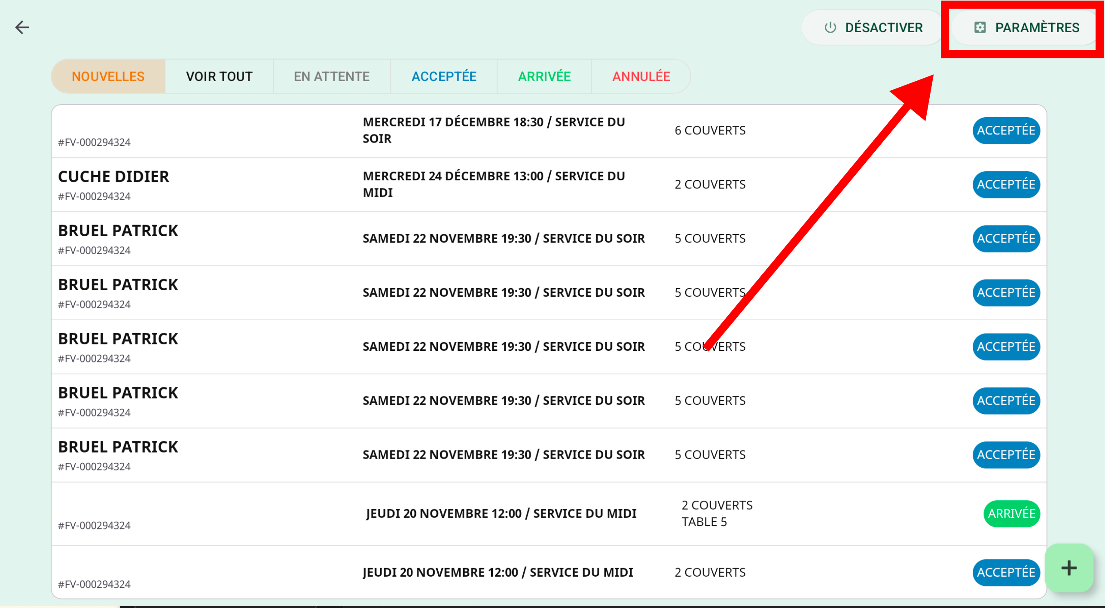Click Acceptée badge on 17 décembre reservation

pos(1005,131)
